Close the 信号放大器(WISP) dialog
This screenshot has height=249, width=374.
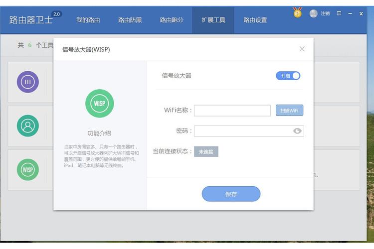(302, 49)
